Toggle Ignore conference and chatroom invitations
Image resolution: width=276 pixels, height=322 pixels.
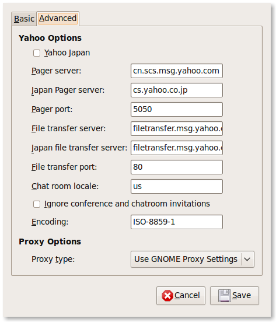pyautogui.click(x=37, y=204)
